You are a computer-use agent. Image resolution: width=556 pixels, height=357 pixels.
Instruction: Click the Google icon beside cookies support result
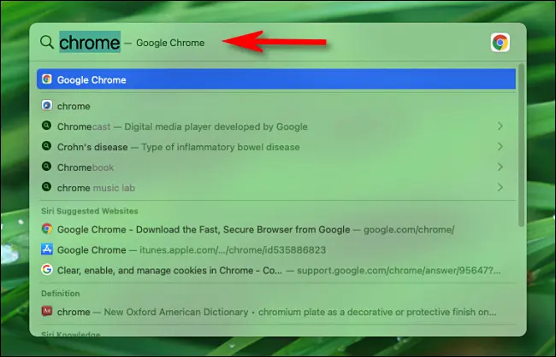(47, 270)
